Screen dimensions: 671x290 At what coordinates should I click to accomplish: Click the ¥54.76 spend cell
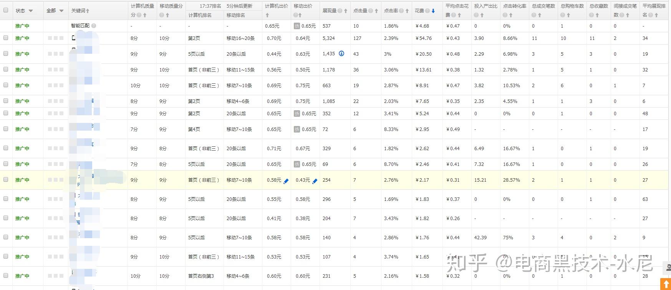coord(424,38)
